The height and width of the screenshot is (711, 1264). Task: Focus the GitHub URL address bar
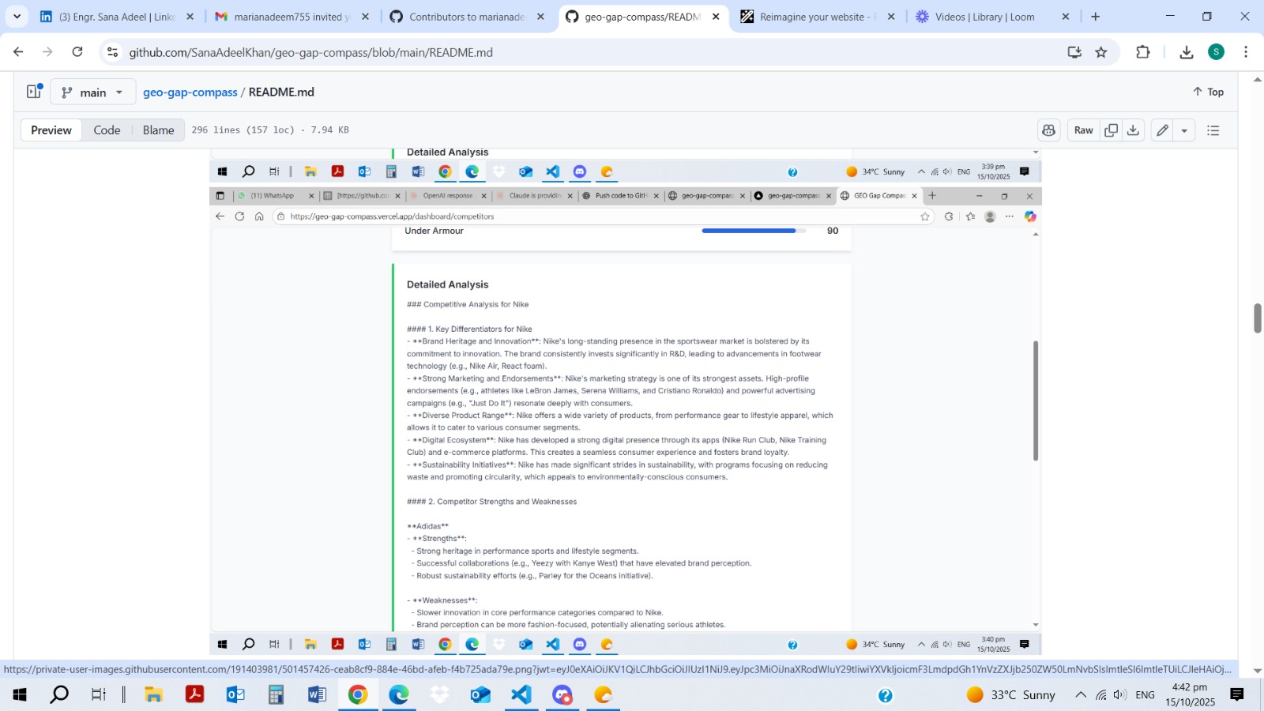tap(585, 52)
